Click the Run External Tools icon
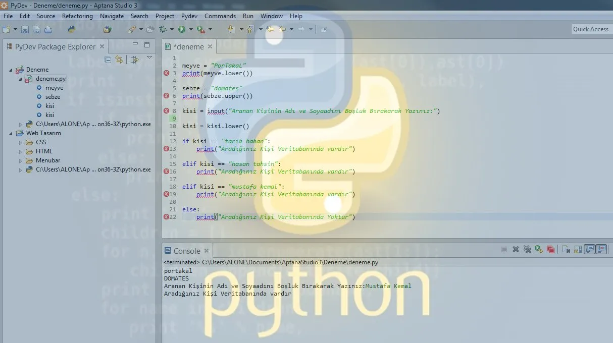Image resolution: width=613 pixels, height=343 pixels. point(200,29)
